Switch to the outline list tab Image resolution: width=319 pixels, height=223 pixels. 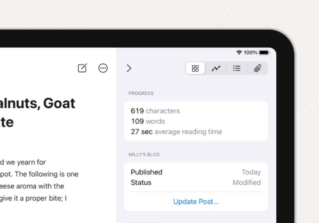pyautogui.click(x=236, y=68)
